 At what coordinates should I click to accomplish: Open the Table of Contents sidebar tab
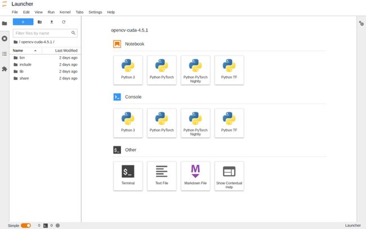tap(5, 54)
